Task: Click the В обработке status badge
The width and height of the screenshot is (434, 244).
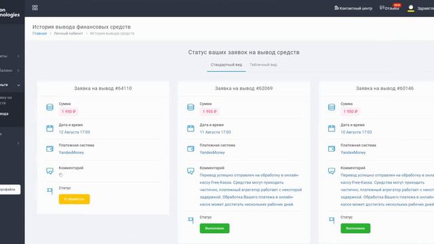Action: (74, 199)
